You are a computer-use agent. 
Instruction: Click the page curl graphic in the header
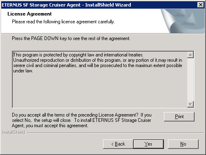(183, 21)
